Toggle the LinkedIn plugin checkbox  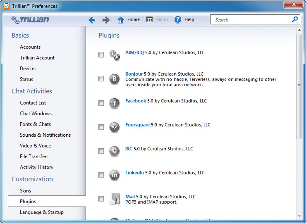[101, 175]
